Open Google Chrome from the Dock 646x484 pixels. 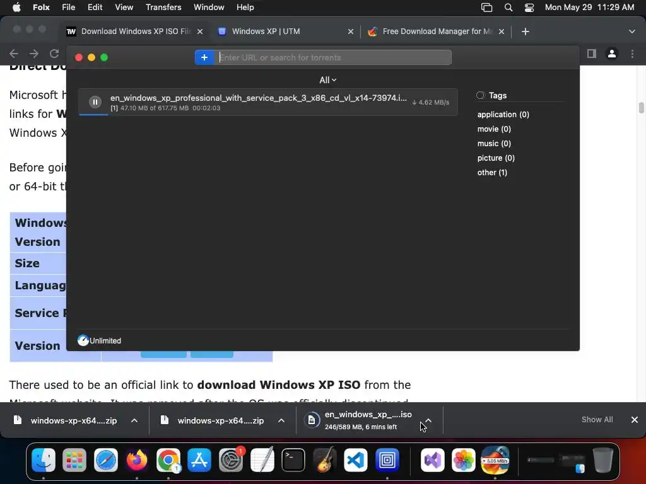tap(168, 459)
